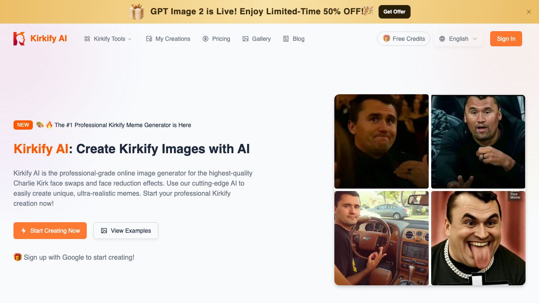
Task: Expand the language selector chevron
Action: (x=475, y=39)
